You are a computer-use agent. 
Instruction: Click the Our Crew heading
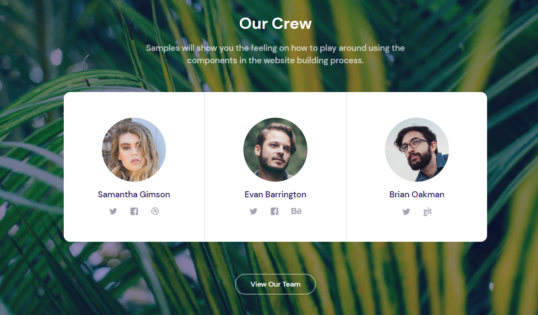275,23
